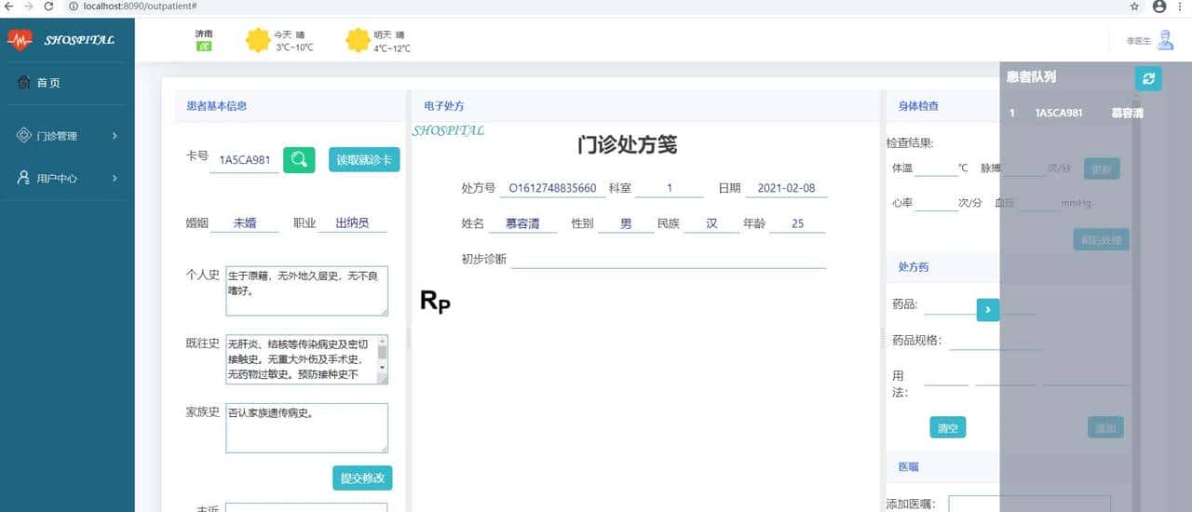Click the 科室 field

(x=670, y=188)
